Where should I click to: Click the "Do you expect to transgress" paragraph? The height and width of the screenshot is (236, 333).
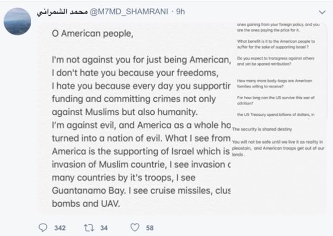[276, 61]
